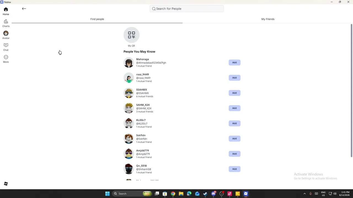
Task: Open the yellow app icon beside TikTok on taskbar
Action: pyautogui.click(x=238, y=194)
